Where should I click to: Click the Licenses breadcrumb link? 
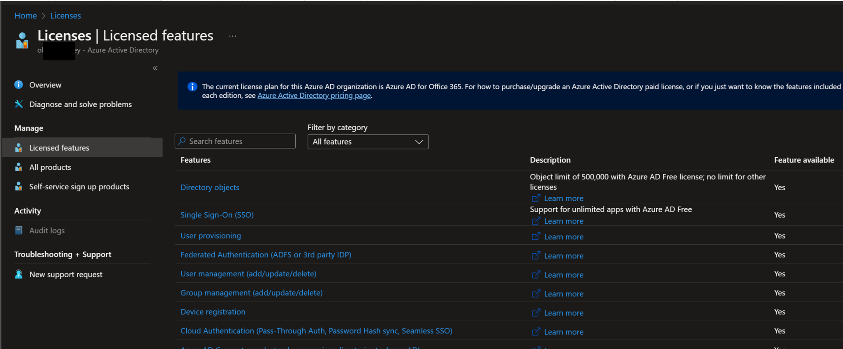65,16
